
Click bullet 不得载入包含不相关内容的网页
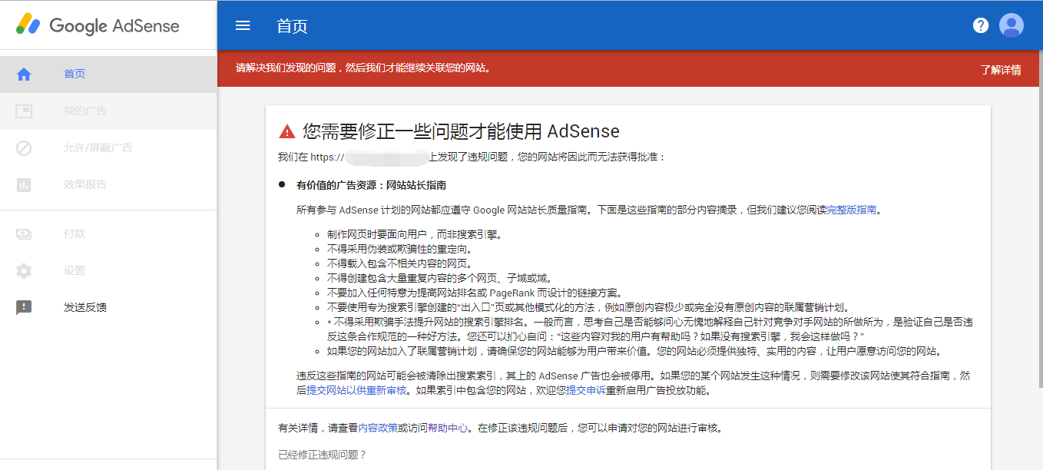click(399, 263)
